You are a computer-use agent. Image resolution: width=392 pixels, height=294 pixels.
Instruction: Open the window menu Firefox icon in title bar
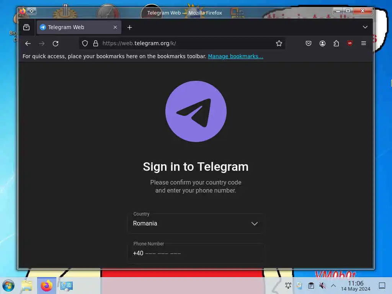click(22, 11)
